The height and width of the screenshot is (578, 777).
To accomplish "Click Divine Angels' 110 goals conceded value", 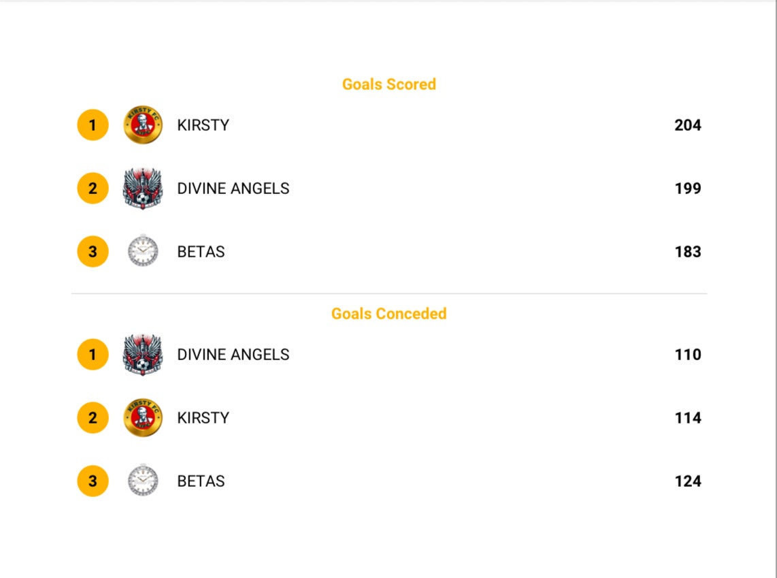I will 688,355.
